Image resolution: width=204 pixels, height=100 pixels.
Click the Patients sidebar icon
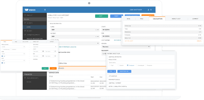[25, 23]
